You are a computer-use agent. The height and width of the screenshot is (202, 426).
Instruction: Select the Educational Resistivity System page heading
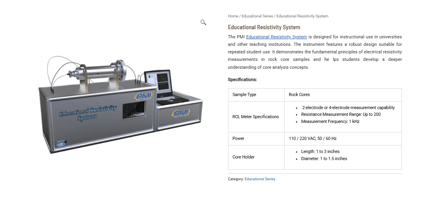click(264, 27)
